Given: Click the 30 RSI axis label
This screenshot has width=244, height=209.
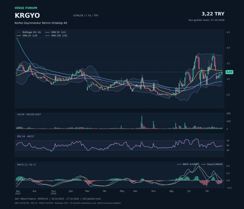Looking at the screenshot, I should (x=228, y=150).
